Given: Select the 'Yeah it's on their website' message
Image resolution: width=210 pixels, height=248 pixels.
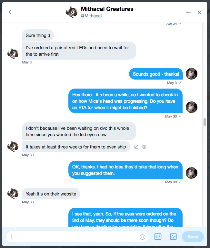Looking at the screenshot, I should click(51, 194).
